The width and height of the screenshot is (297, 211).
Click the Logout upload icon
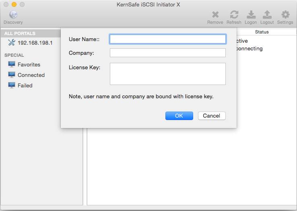pyautogui.click(x=267, y=14)
